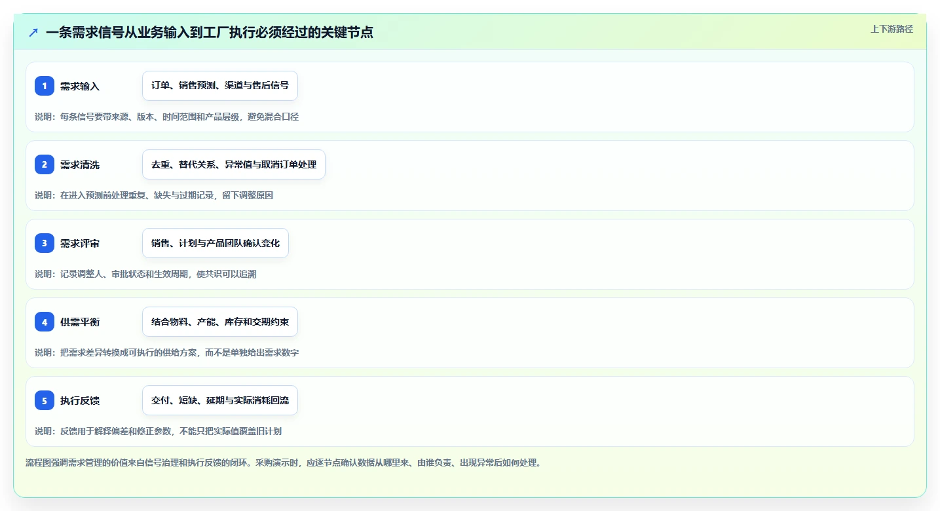Click the 销售、计划与产品团队确认变化 chip

(x=216, y=243)
